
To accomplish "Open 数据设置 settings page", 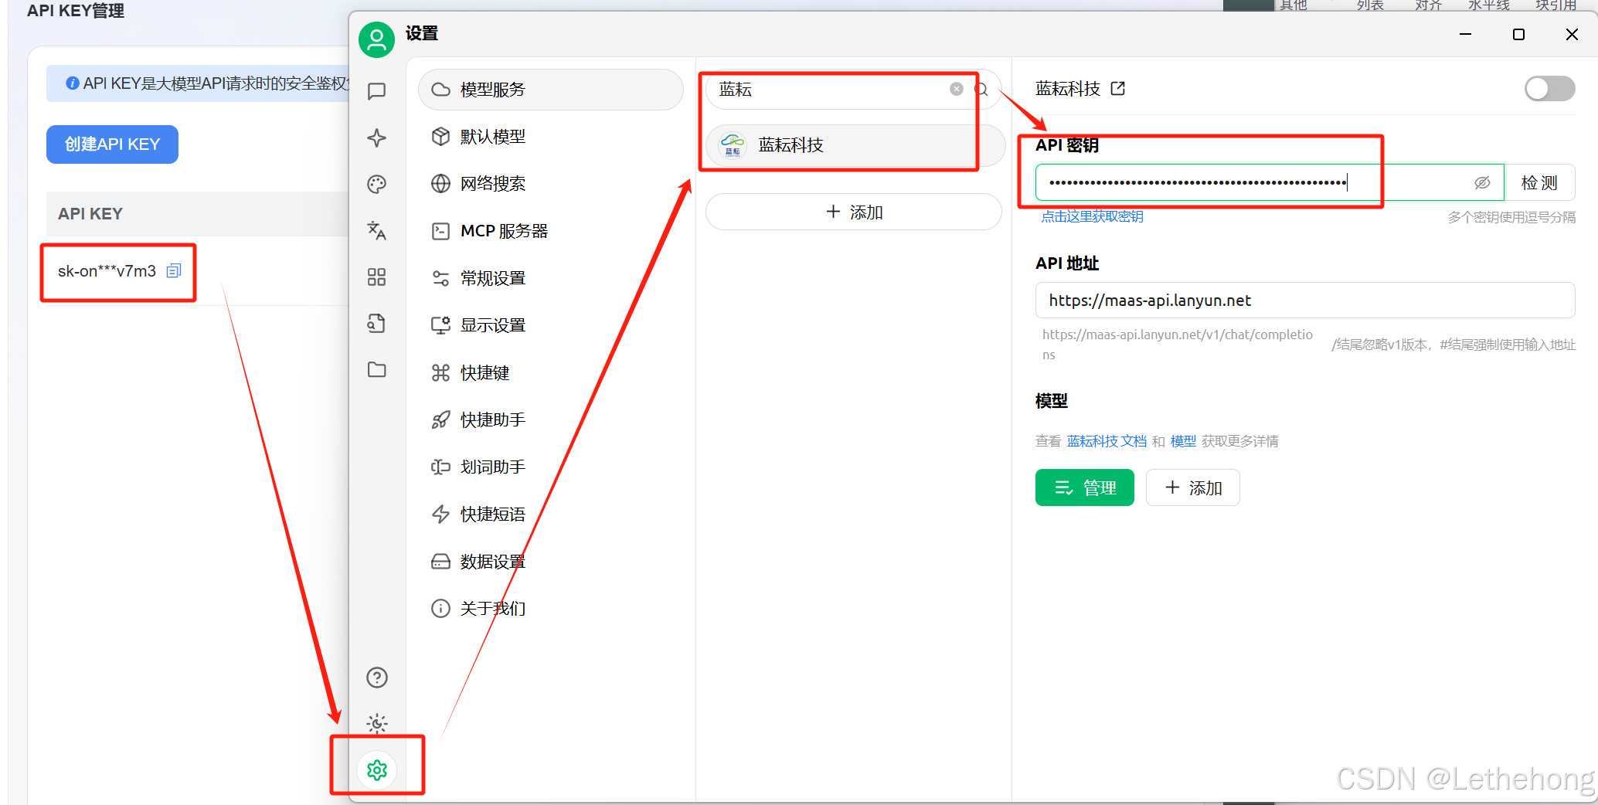I will (x=551, y=562).
